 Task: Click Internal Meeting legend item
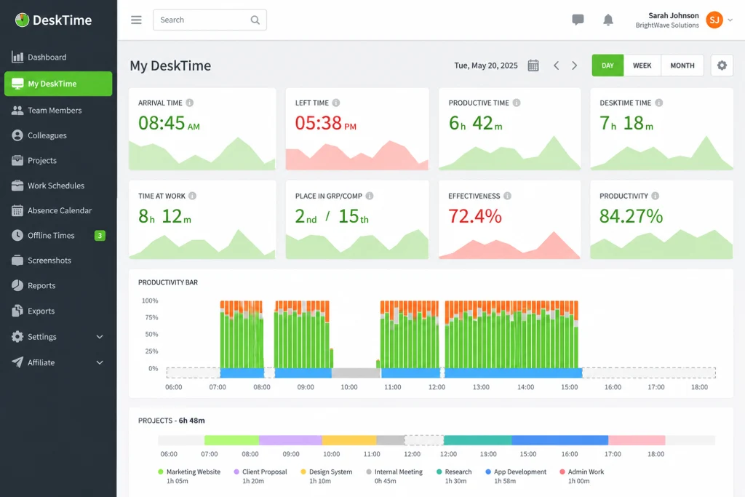pyautogui.click(x=394, y=476)
